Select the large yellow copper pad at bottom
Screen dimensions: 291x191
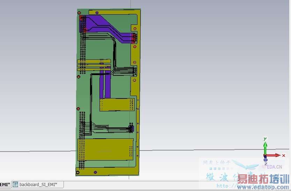click(x=105, y=149)
